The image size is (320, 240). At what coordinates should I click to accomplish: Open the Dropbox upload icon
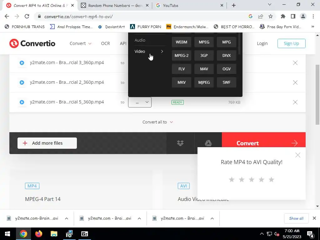tap(180, 143)
